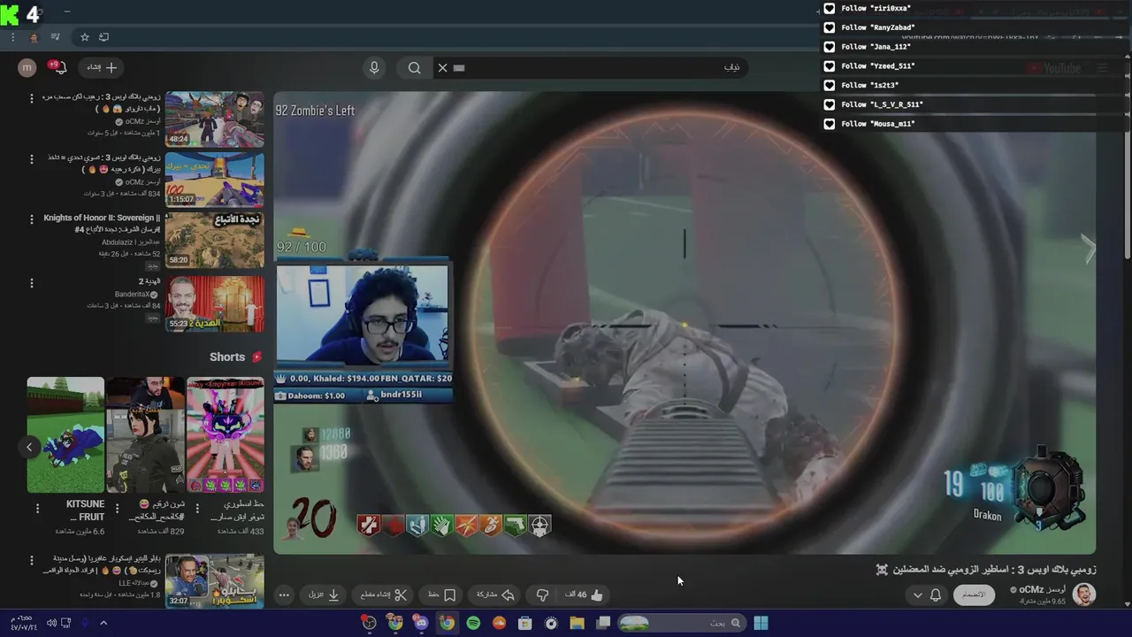This screenshot has height=637, width=1132.
Task: Toggle the subscription notification bell
Action: (x=935, y=595)
